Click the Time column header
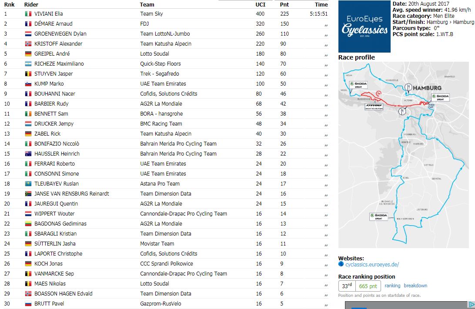 [321, 4]
